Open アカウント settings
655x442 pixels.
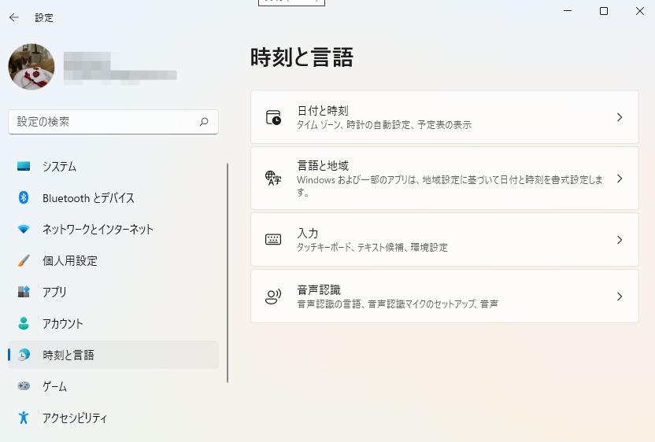coord(113,323)
